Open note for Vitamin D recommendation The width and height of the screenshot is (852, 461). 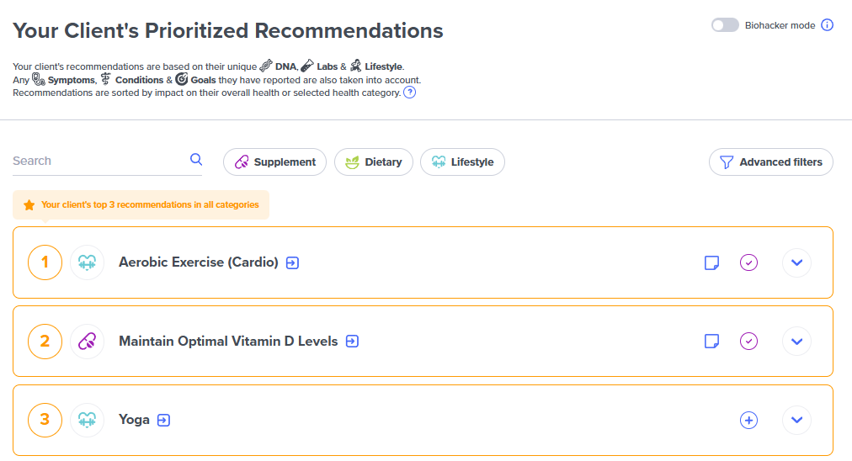(711, 342)
